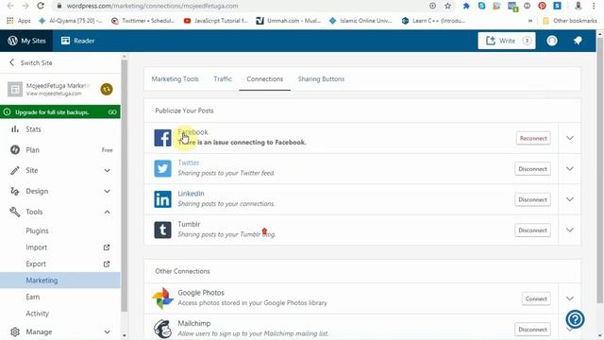Connect Google Photos
Screen dimensions: 604x340
tap(536, 298)
